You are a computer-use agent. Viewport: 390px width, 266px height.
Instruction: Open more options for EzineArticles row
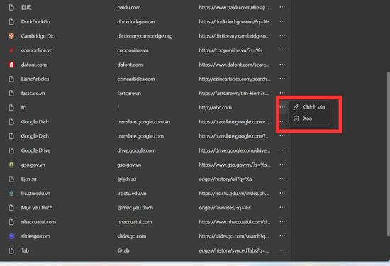point(282,79)
